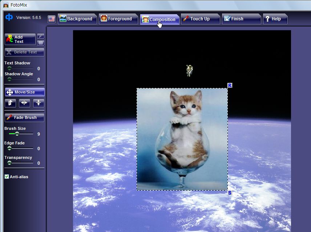The height and width of the screenshot is (232, 311).
Task: Select the Fade Brush tool
Action: [24, 117]
